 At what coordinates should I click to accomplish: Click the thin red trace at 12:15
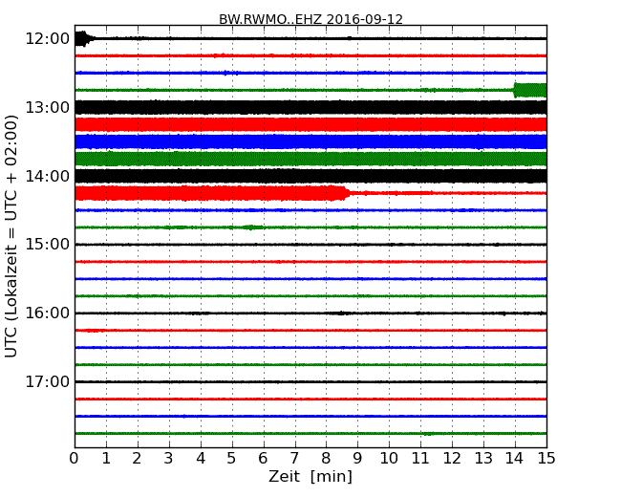(310, 55)
